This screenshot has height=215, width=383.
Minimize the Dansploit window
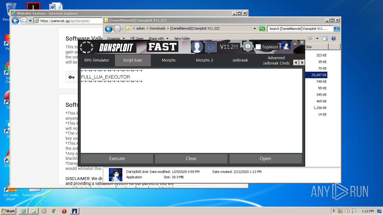coord(295,43)
